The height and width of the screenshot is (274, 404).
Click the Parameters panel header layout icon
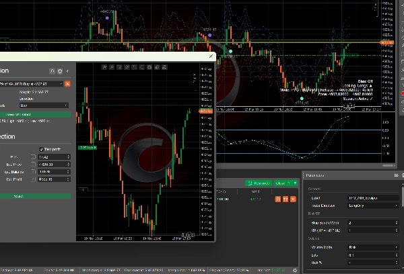point(397,175)
